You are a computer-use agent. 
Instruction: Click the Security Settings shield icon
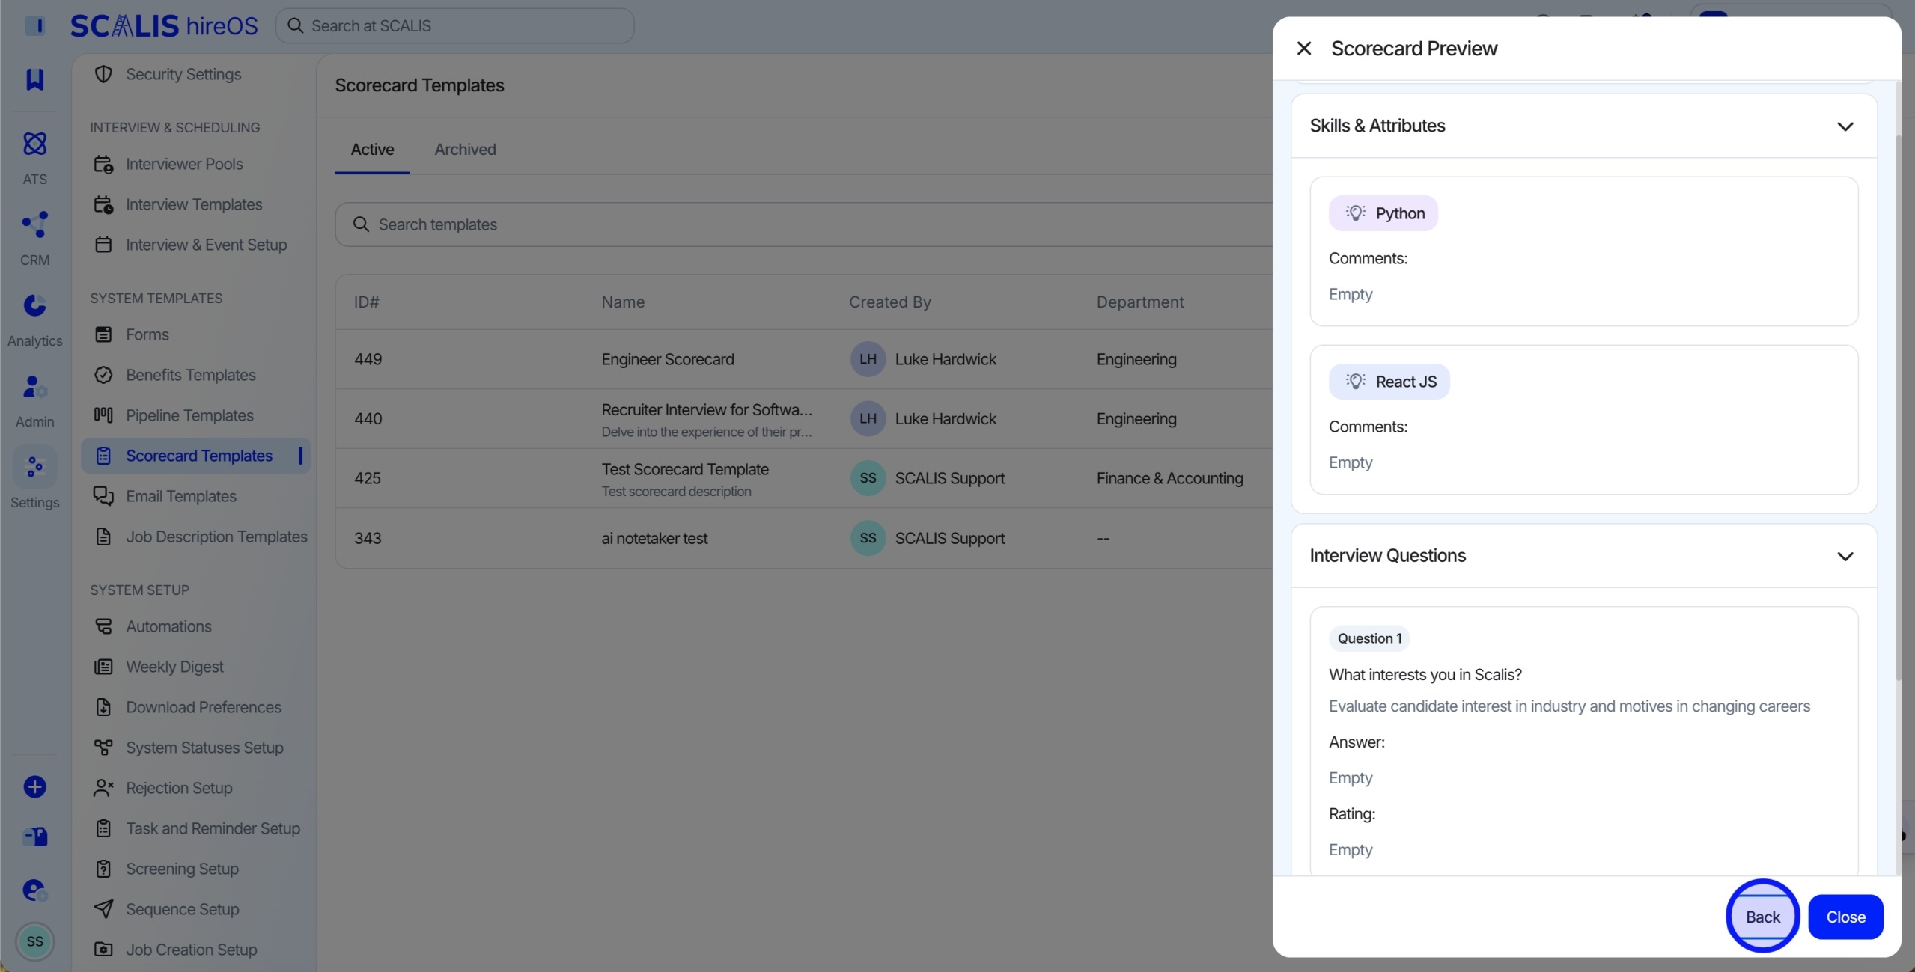point(103,74)
